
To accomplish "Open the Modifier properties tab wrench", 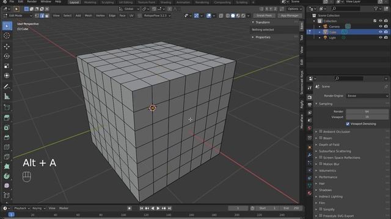I will coord(310,155).
